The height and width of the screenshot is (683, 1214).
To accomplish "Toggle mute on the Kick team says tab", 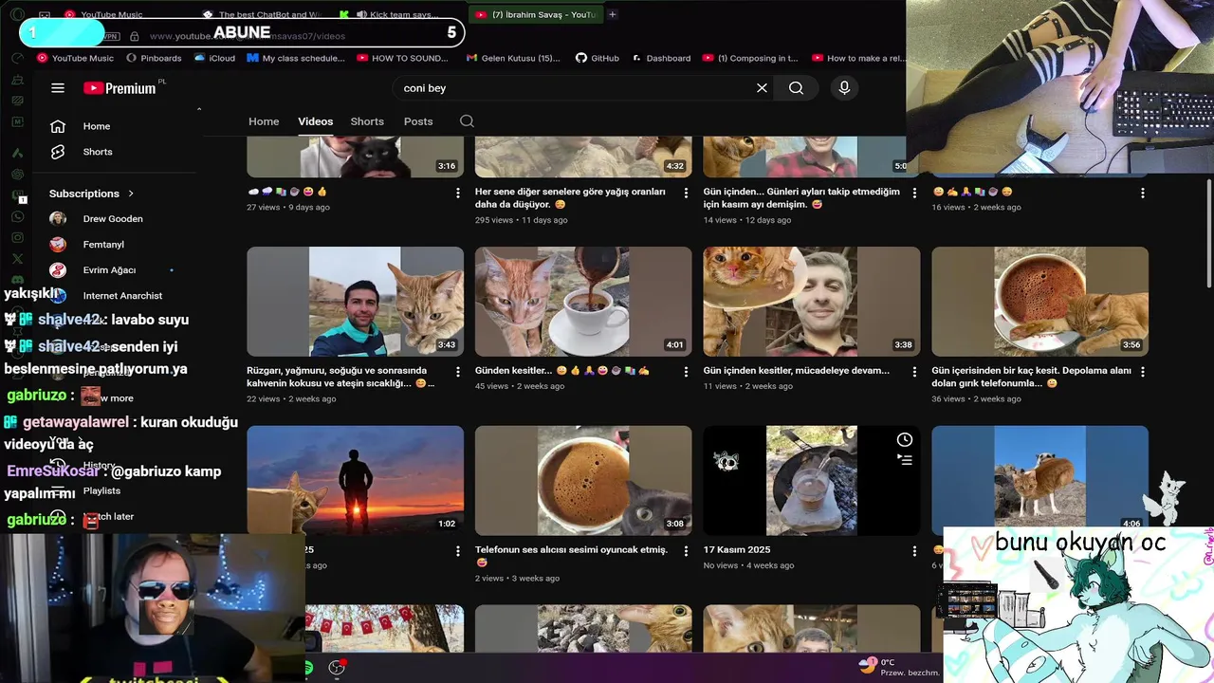I will pos(361,15).
